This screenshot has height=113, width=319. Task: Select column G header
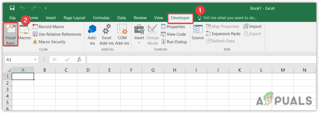pos(153,70)
